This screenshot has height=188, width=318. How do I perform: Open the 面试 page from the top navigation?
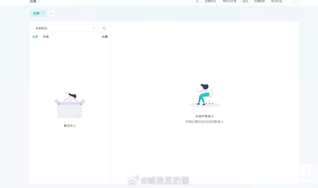click(245, 1)
